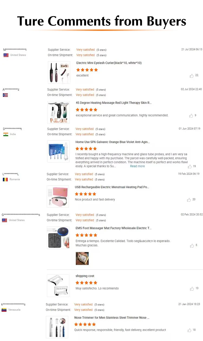Like the red light therapy massager review
The image size is (203, 341).
(x=191, y=116)
